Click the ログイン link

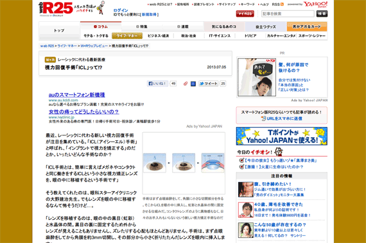121,10
